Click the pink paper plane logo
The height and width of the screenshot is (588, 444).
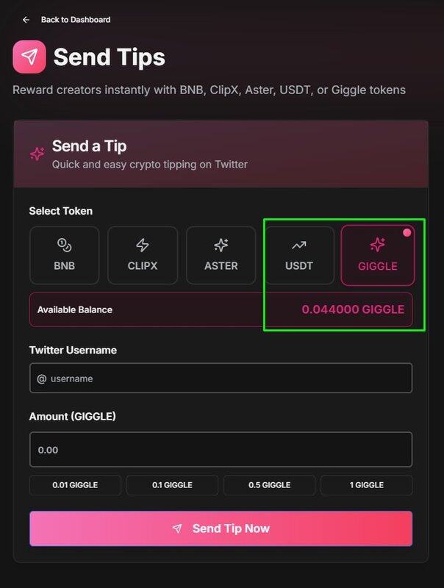[29, 57]
